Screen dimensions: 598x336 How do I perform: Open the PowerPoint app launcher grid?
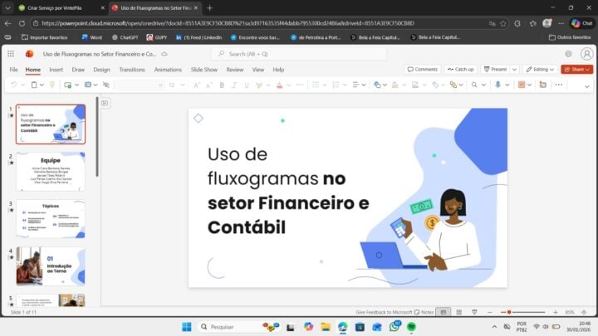click(x=12, y=54)
